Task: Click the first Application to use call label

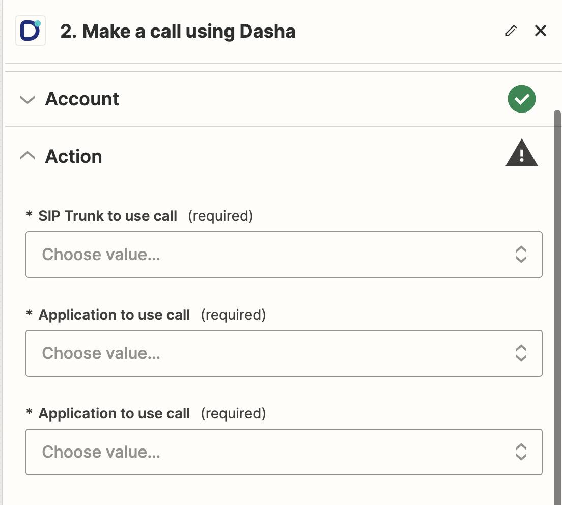Action: point(115,315)
